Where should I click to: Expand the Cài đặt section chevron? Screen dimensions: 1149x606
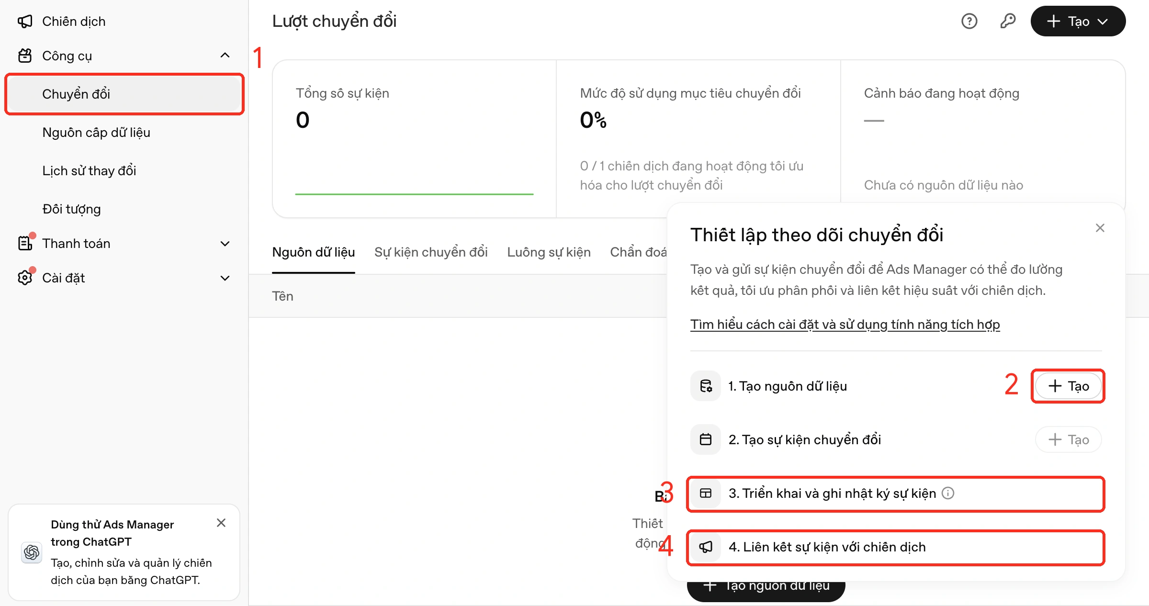point(225,278)
